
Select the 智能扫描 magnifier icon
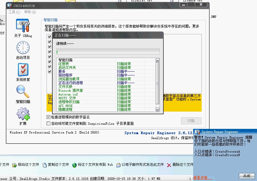coord(23,91)
